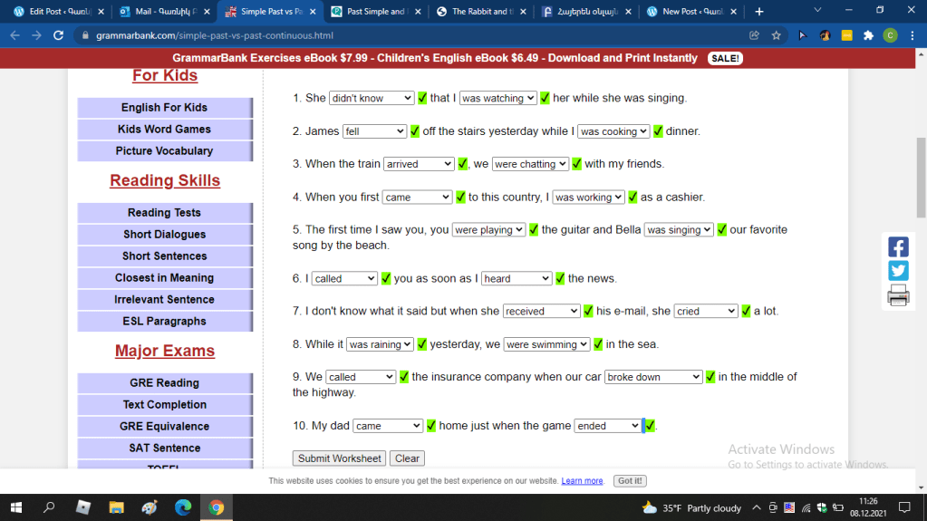
Task: Open the Chrome extensions puzzle icon
Action: [x=868, y=35]
